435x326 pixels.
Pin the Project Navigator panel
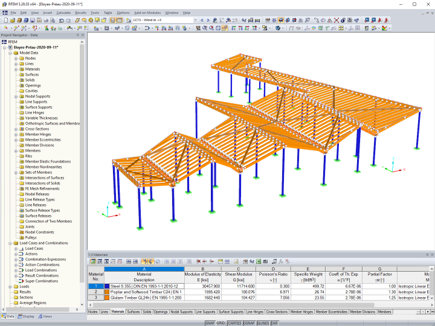coord(78,35)
